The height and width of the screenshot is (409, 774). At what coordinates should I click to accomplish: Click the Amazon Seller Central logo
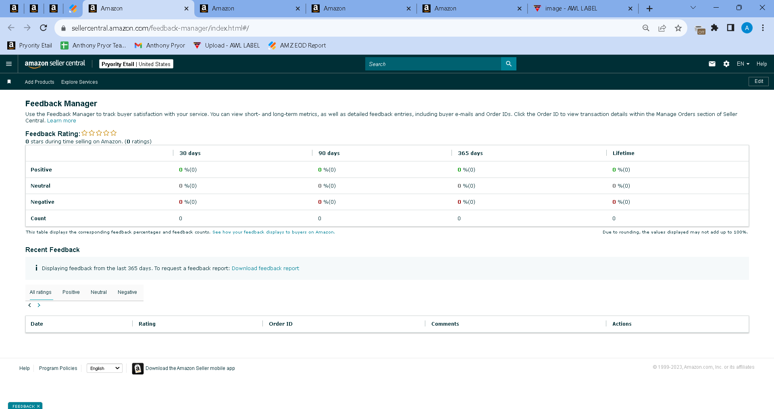coord(55,64)
